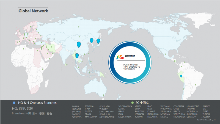Select the blue pin over Thailand
The image size is (220, 124).
pos(77,56)
